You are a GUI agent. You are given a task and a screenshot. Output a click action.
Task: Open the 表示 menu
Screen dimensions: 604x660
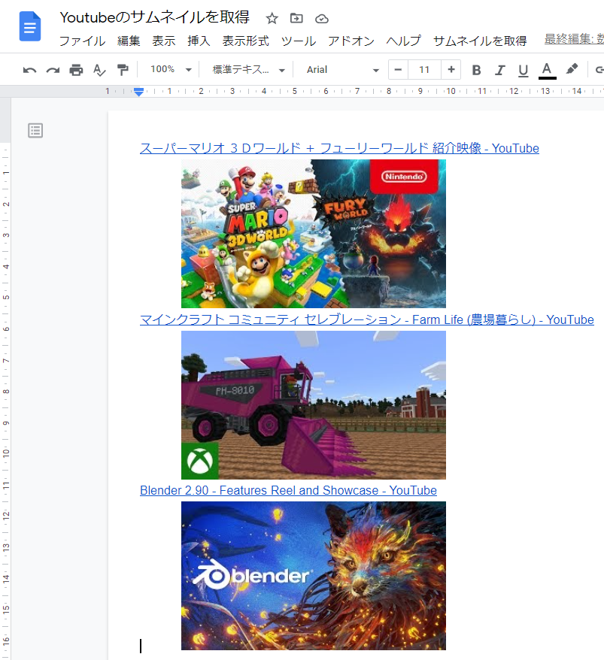(x=163, y=41)
